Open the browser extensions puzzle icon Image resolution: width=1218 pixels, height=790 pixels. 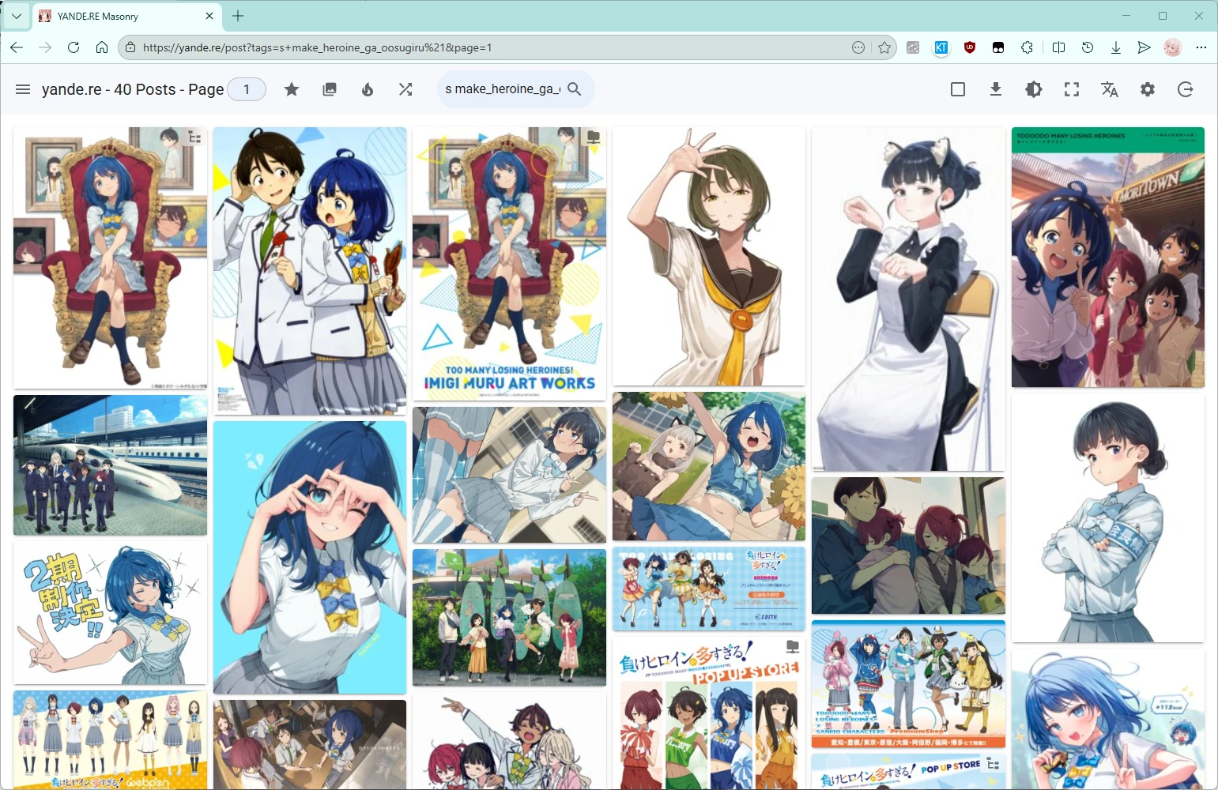point(1027,47)
